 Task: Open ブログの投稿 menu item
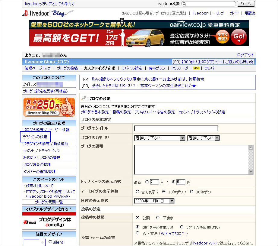(x=67, y=68)
